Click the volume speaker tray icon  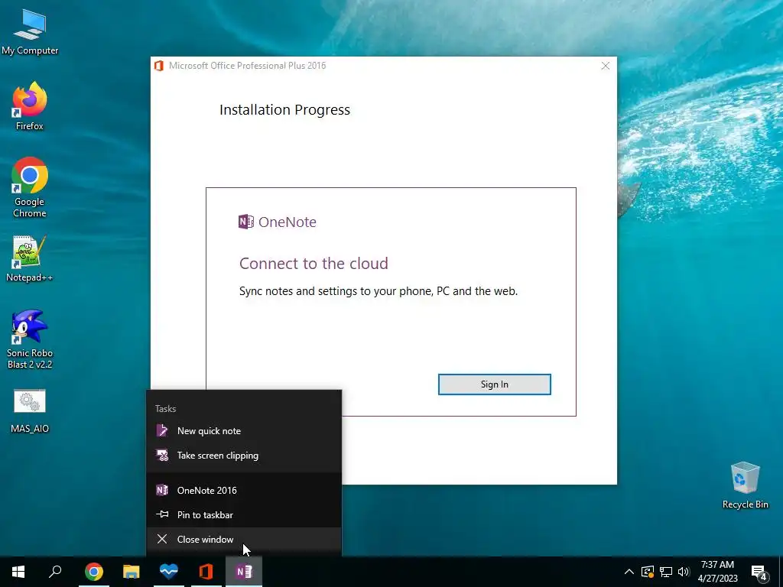point(684,572)
